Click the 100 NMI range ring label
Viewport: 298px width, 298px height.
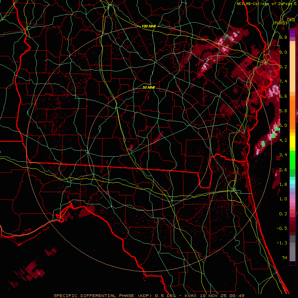pyautogui.click(x=149, y=26)
